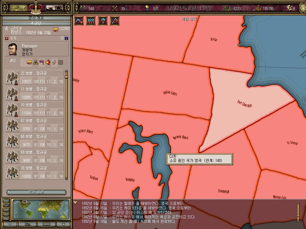306x229 pixels.
Task: Click the bar chart statistics button below minimap
Action: (x=27, y=224)
